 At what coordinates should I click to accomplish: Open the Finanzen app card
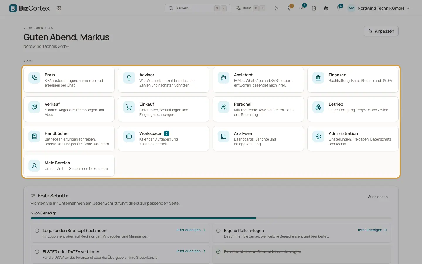353,80
